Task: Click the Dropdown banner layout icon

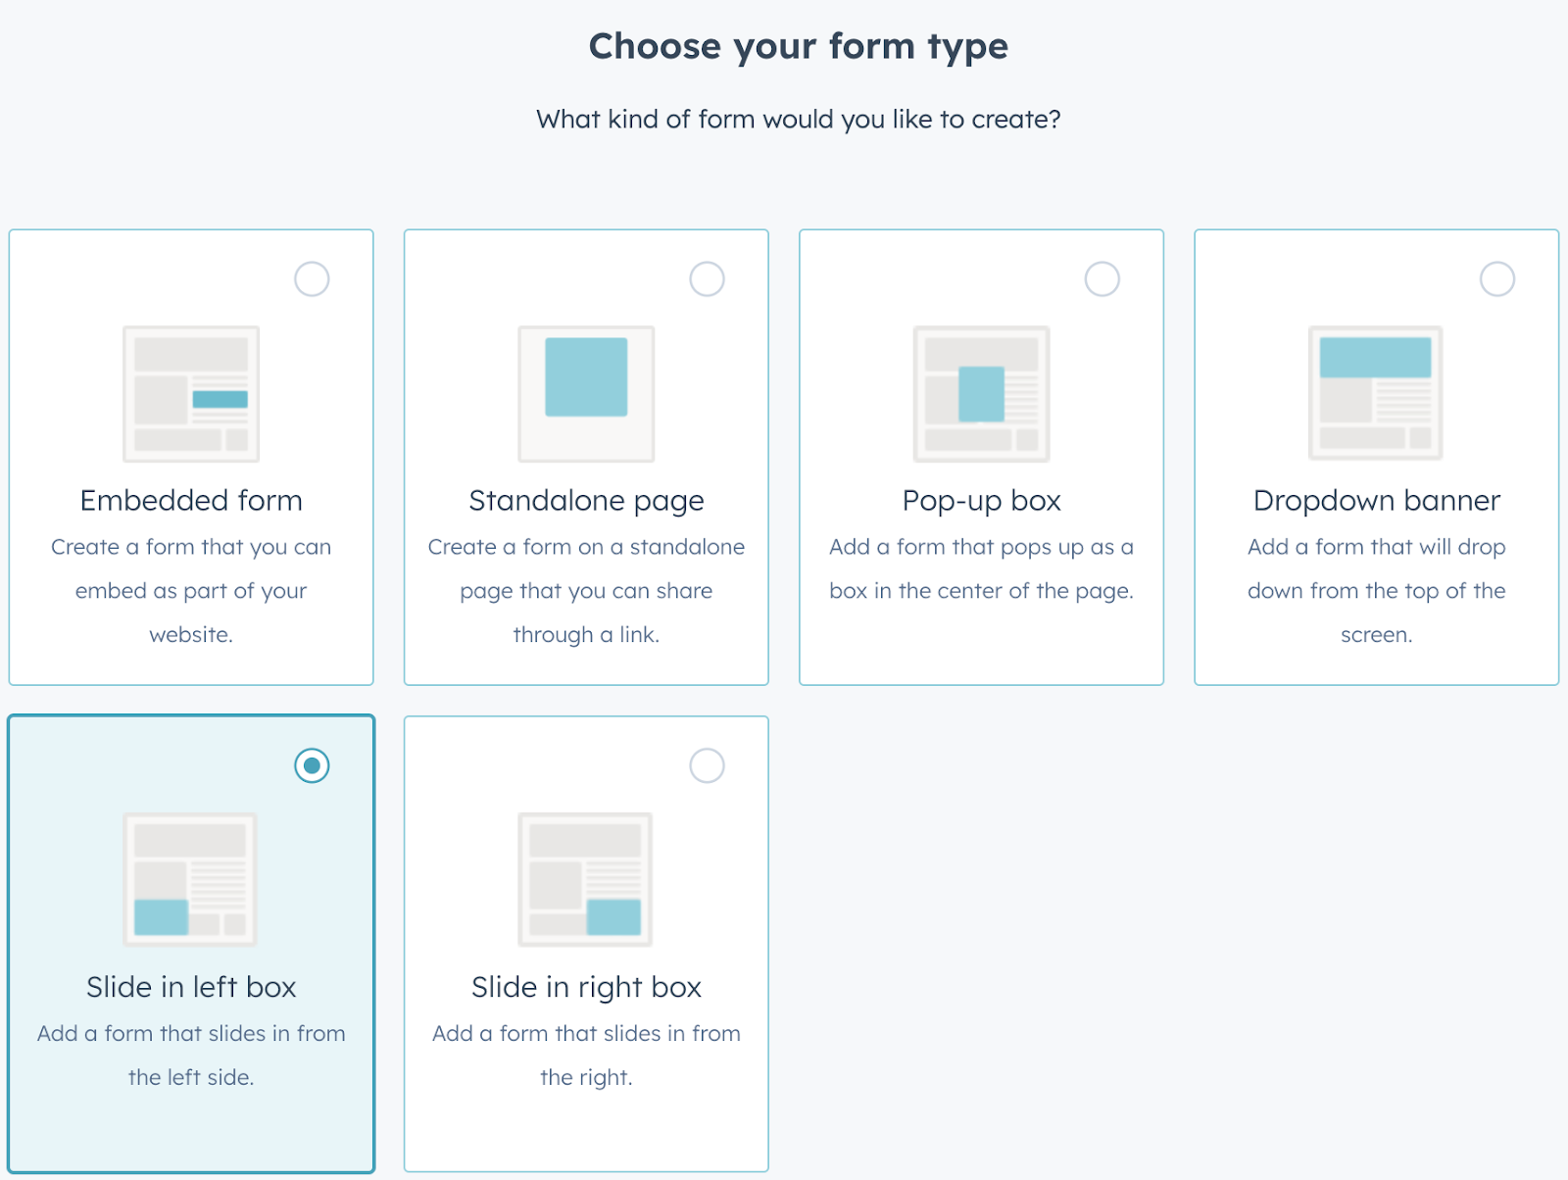Action: [x=1376, y=394]
